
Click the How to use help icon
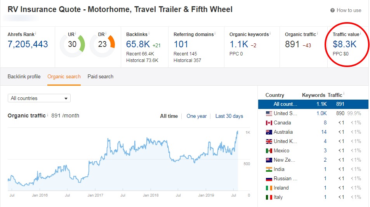pyautogui.click(x=332, y=10)
